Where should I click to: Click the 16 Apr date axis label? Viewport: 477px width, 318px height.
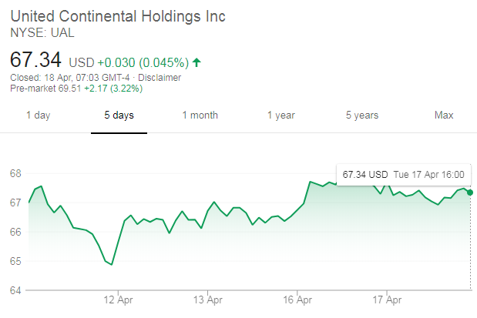tap(297, 300)
